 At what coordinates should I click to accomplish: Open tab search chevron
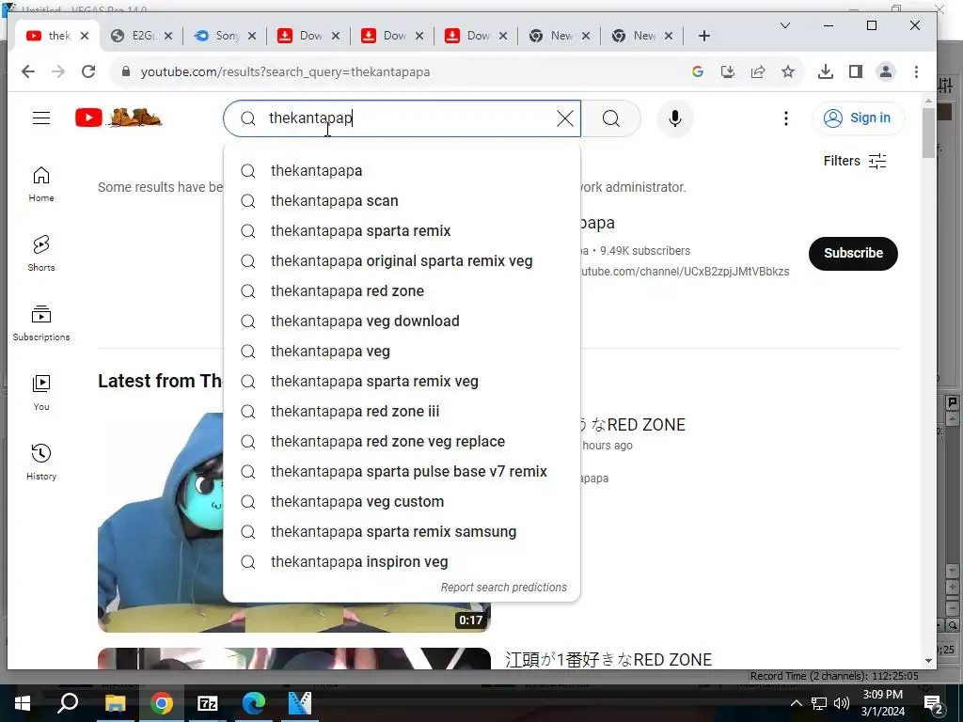point(785,25)
